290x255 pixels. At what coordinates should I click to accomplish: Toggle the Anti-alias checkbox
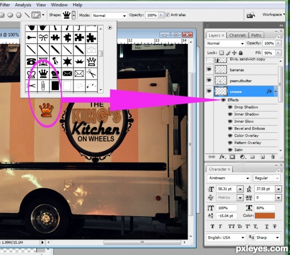click(x=167, y=15)
